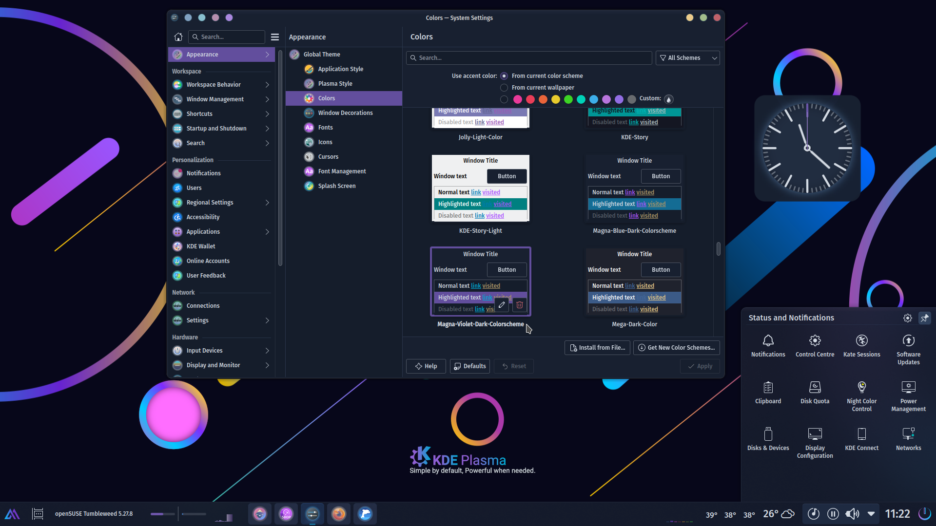Screen dimensions: 936x526
Task: Expand Workspace Behavior settings
Action: [x=267, y=85]
